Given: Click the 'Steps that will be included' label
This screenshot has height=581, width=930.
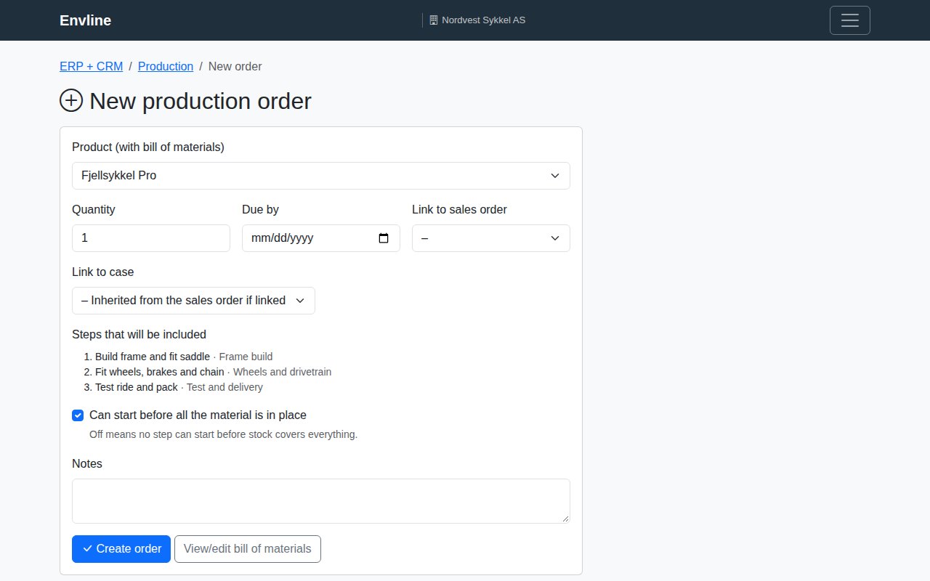Looking at the screenshot, I should pyautogui.click(x=139, y=334).
